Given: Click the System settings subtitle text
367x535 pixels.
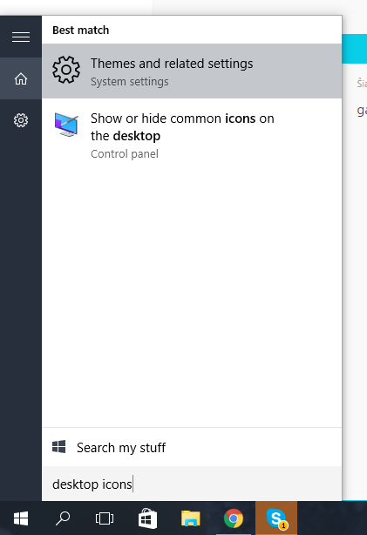Looking at the screenshot, I should point(129,82).
